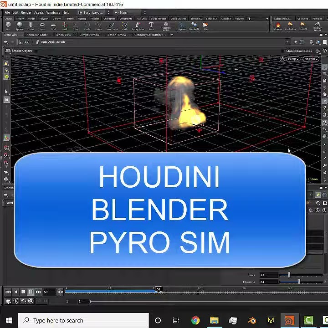Select the L-System shelf tool
Viewport: 328px width, 328px height.
181,26
